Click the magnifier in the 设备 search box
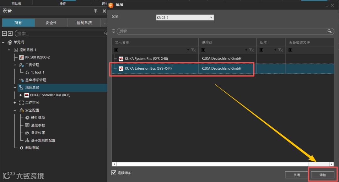The width and height of the screenshot is (339, 182). [x=105, y=33]
